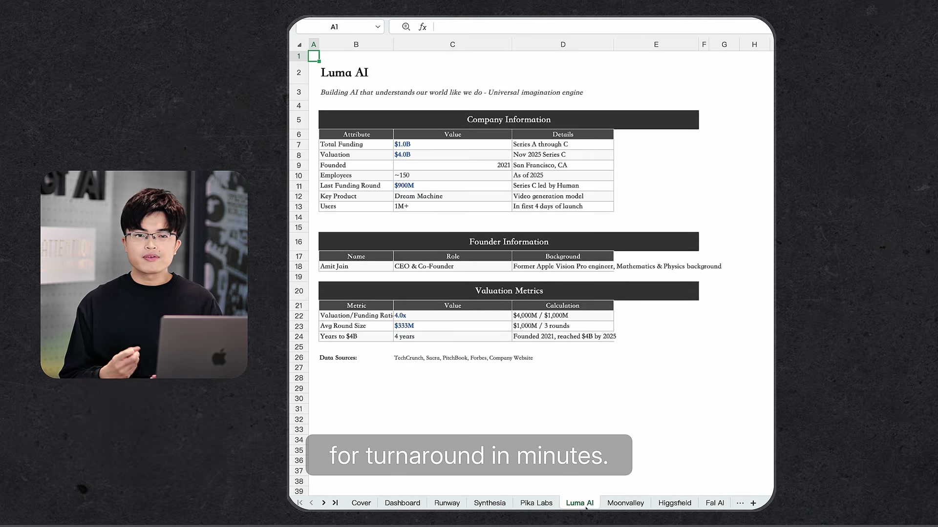Click the Attribute column header cell
Image resolution: width=938 pixels, height=527 pixels.
pyautogui.click(x=356, y=134)
